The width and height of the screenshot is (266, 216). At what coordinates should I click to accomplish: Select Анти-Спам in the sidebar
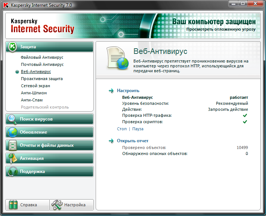pyautogui.click(x=31, y=100)
